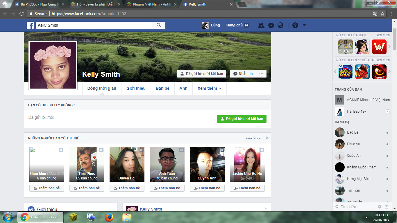Click the green Đã gửi lời mời kết bạn button
Viewport: 397px width, 223px height.
point(242,119)
